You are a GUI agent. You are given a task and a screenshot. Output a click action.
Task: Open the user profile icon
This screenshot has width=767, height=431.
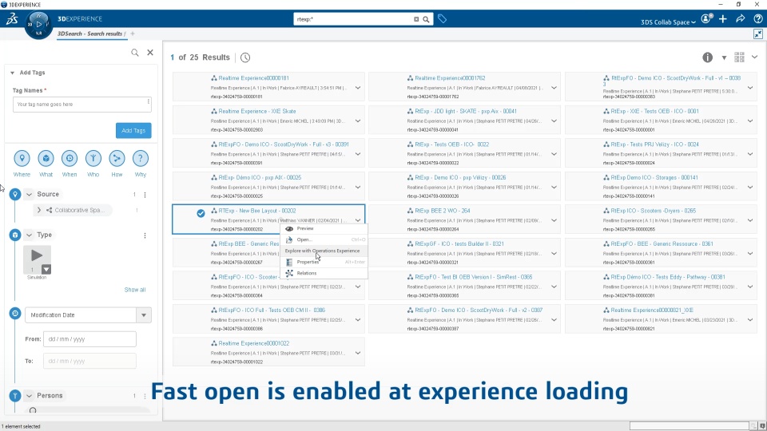[x=707, y=19]
